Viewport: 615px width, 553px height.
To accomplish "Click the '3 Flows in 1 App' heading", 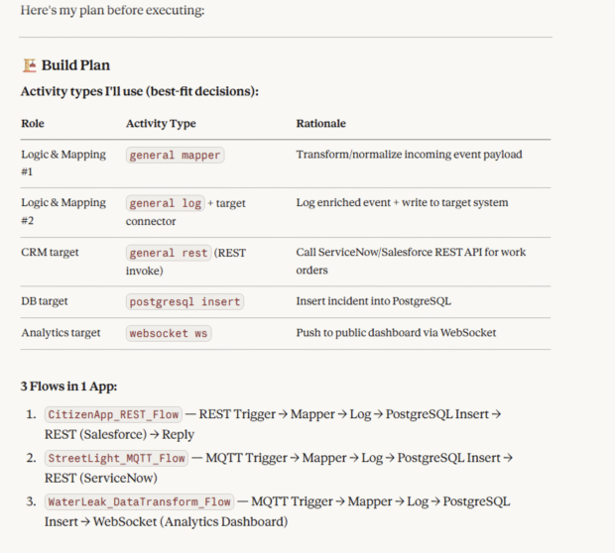I will click(70, 385).
